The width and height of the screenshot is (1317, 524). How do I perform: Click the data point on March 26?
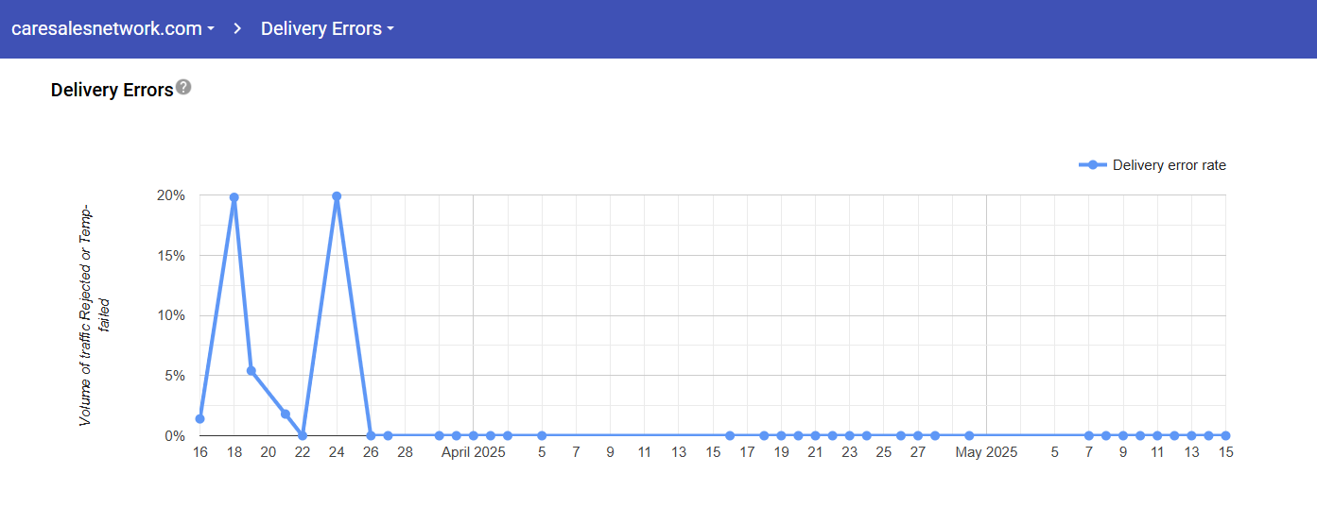click(x=371, y=435)
